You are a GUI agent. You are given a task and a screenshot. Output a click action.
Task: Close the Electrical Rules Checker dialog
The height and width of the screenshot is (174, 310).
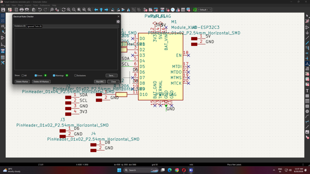(118, 17)
